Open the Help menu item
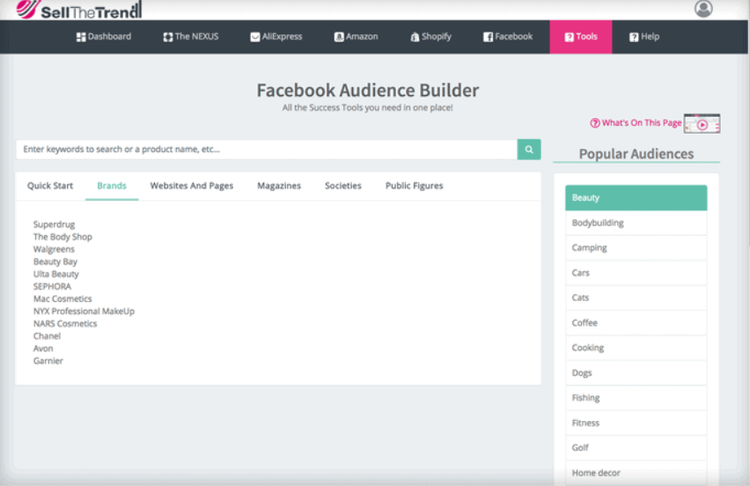This screenshot has height=486, width=750. point(644,36)
